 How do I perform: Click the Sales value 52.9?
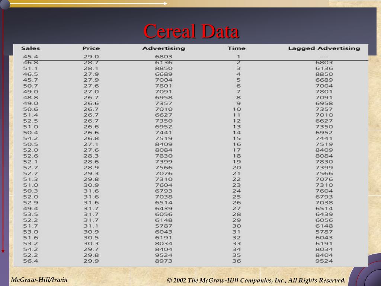click(31, 203)
